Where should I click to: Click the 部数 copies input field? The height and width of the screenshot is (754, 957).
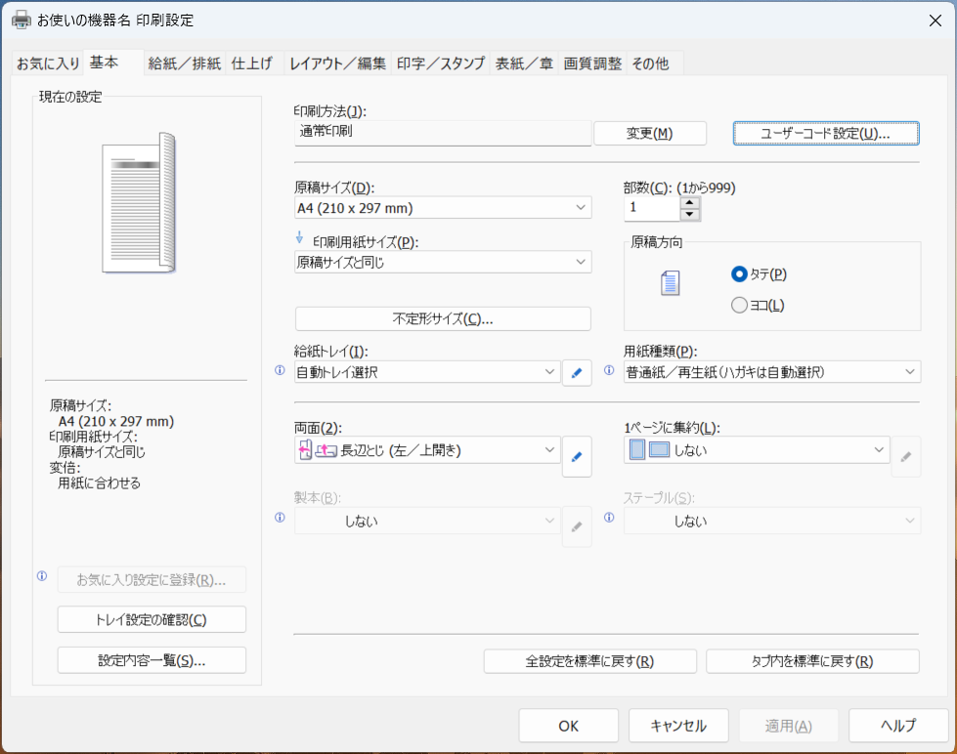[x=651, y=208]
